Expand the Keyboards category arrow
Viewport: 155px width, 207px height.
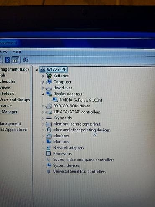pos(43,118)
